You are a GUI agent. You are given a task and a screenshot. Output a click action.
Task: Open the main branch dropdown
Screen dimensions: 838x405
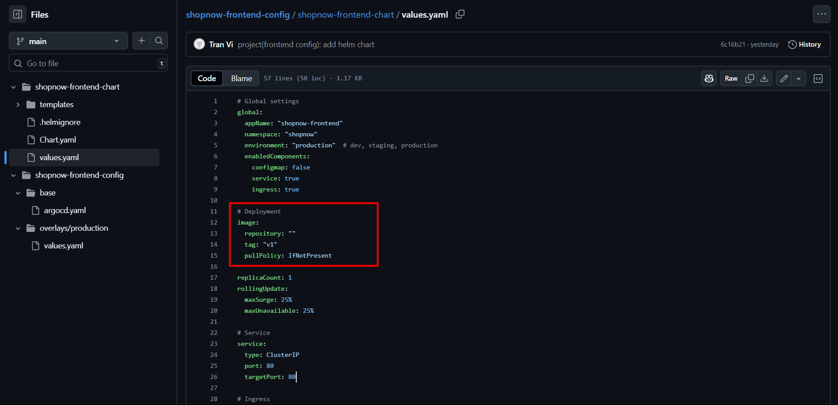pos(68,41)
